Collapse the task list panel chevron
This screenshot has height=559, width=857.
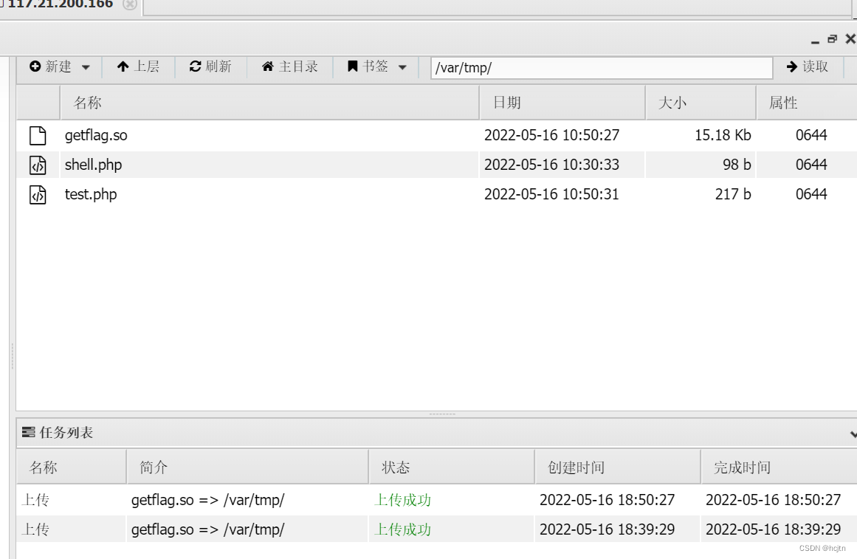pos(853,433)
